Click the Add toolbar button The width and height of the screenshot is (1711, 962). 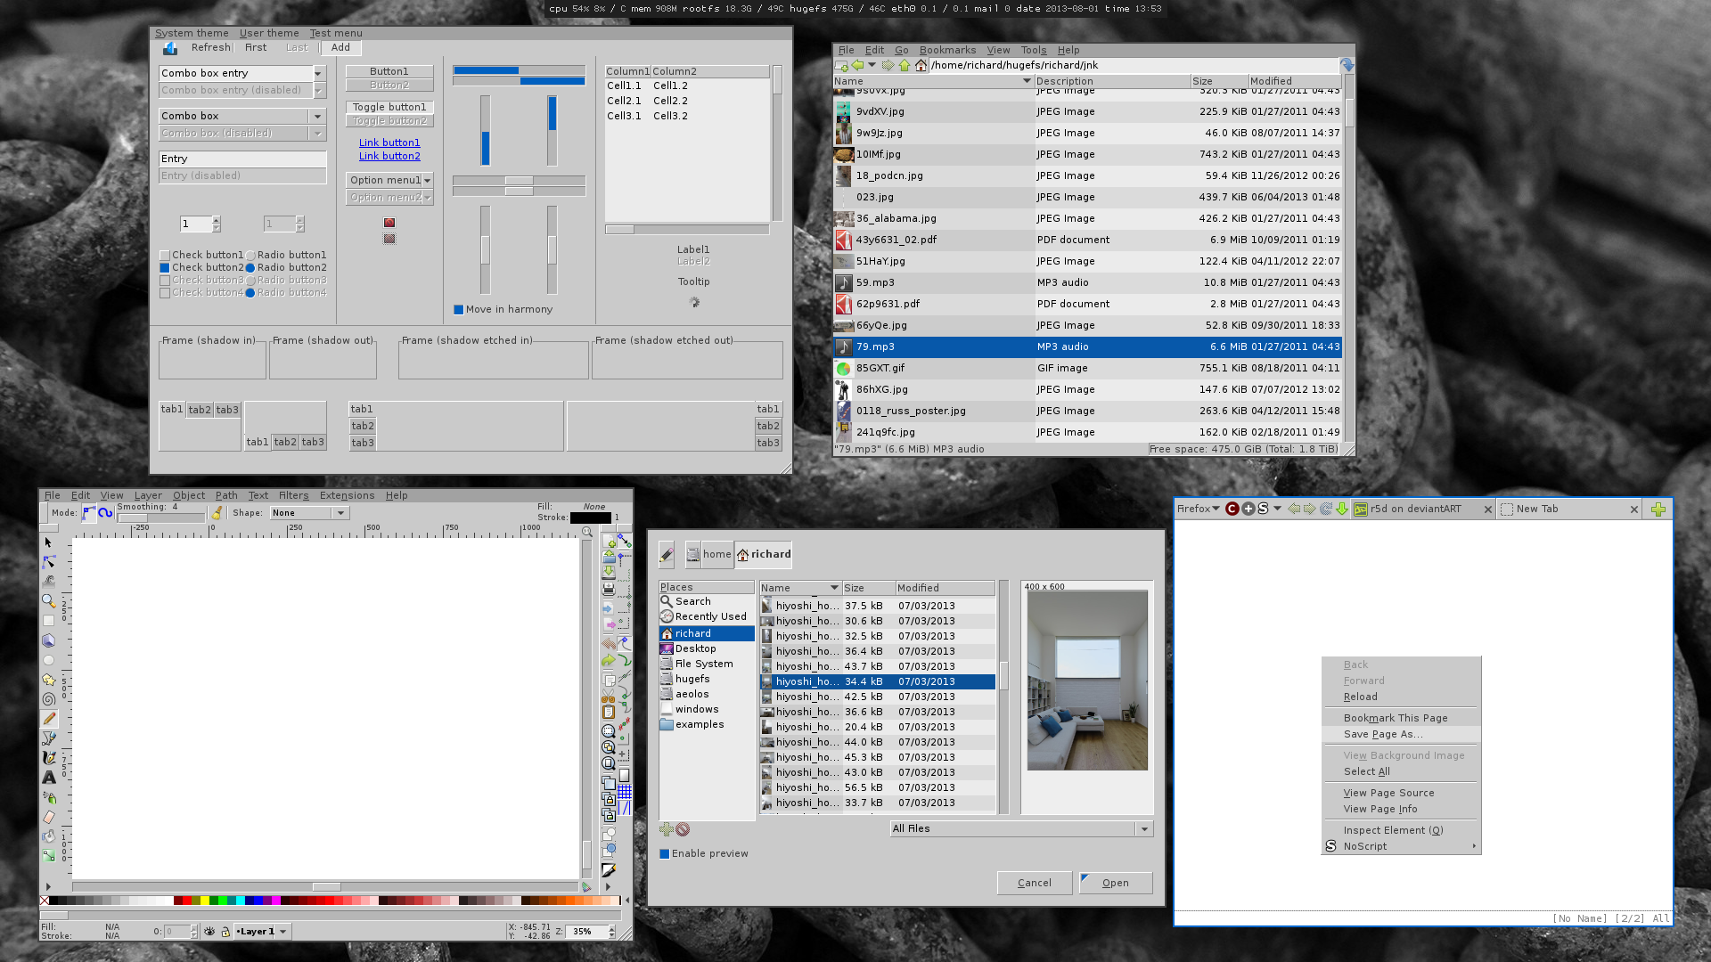point(340,48)
